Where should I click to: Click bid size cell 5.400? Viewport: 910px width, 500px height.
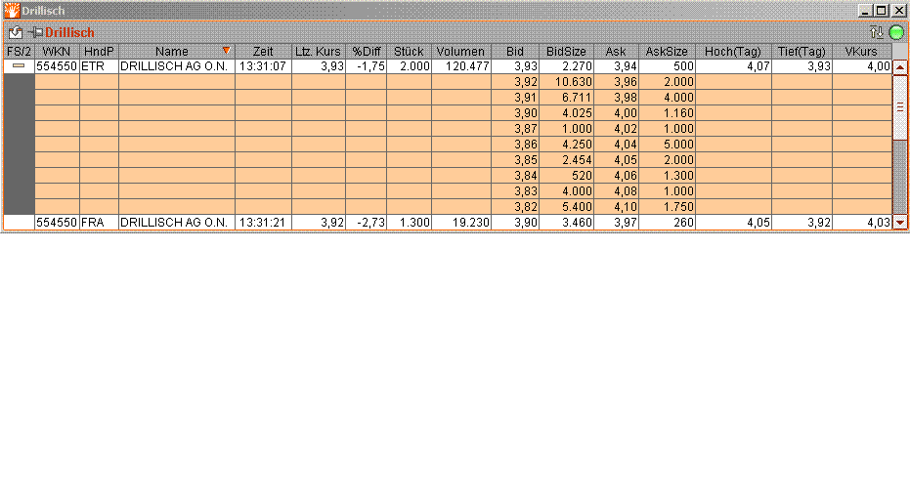coord(567,207)
